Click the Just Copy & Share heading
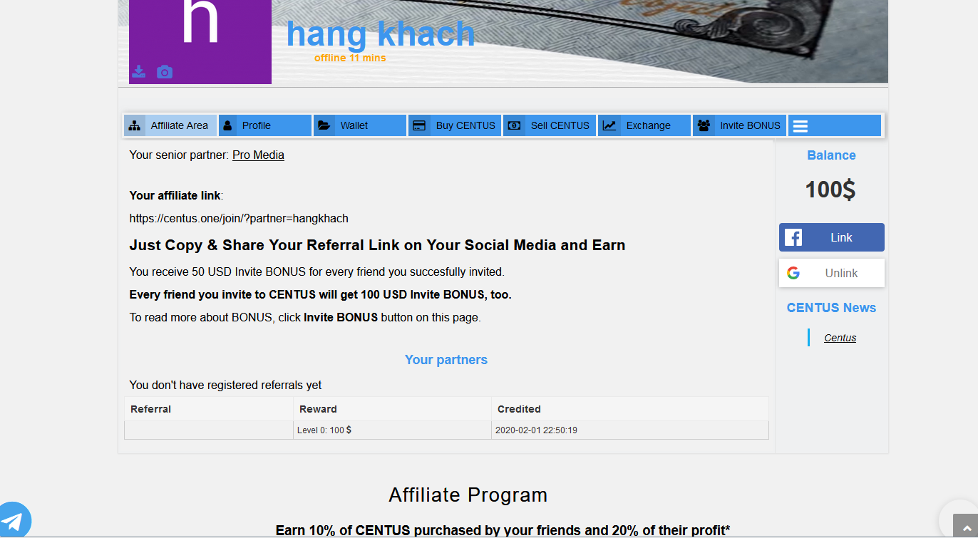Screen dimensions: 978x538 point(377,245)
